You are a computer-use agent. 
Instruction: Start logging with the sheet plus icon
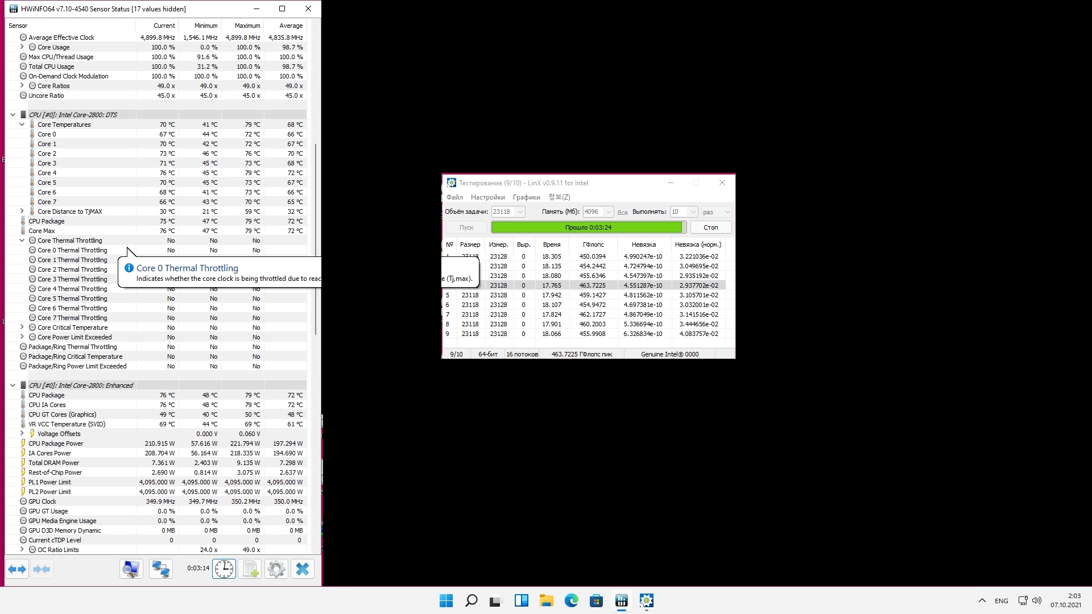[250, 569]
